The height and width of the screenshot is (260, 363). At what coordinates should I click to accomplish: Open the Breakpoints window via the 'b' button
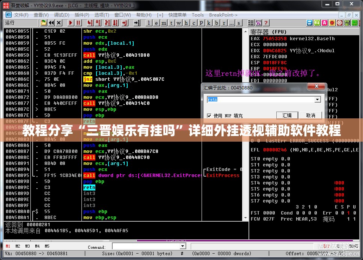(216, 23)
